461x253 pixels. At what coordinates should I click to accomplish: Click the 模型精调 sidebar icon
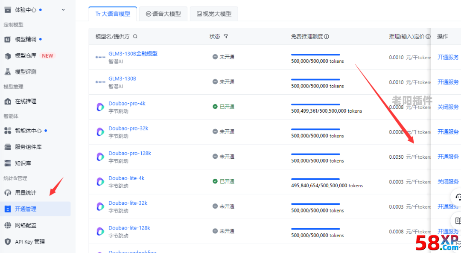tap(8, 39)
